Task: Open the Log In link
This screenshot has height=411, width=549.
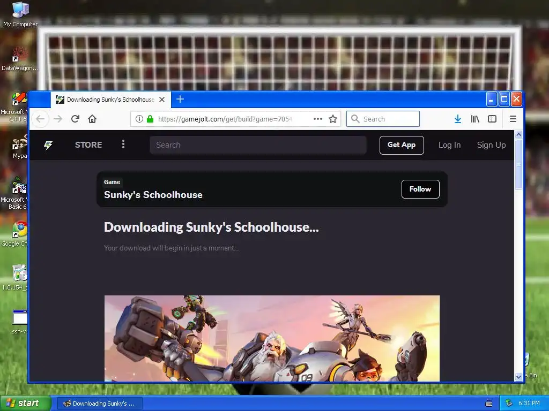Action: tap(450, 145)
